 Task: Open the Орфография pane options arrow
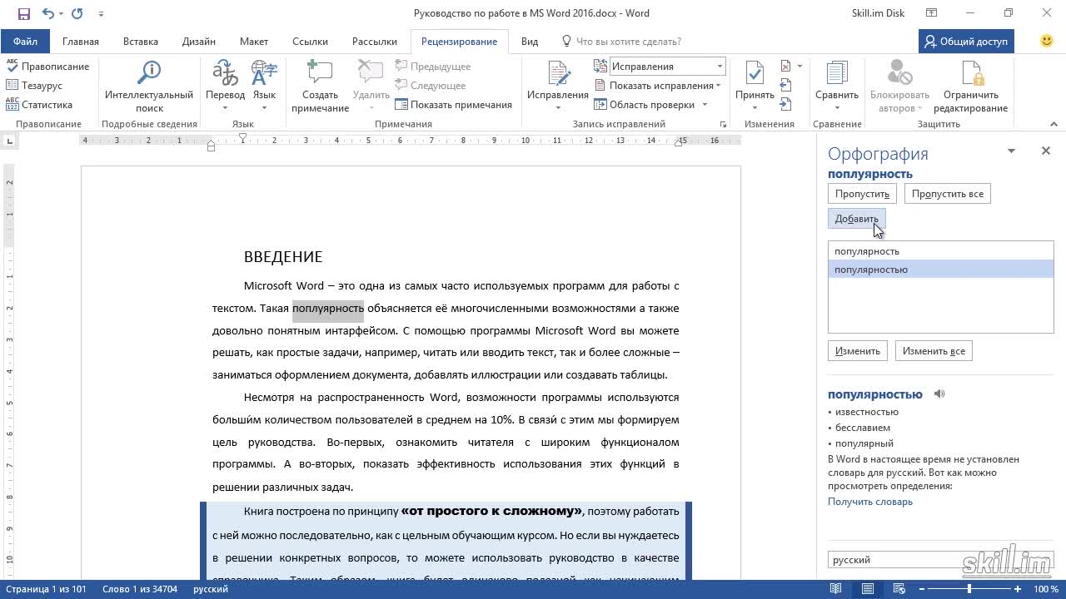click(x=1011, y=151)
